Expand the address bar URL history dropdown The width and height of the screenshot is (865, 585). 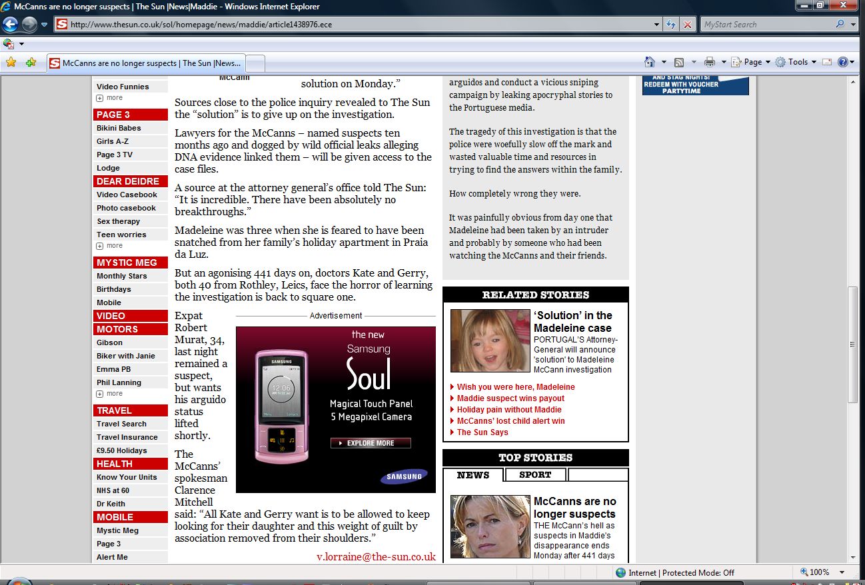[657, 25]
